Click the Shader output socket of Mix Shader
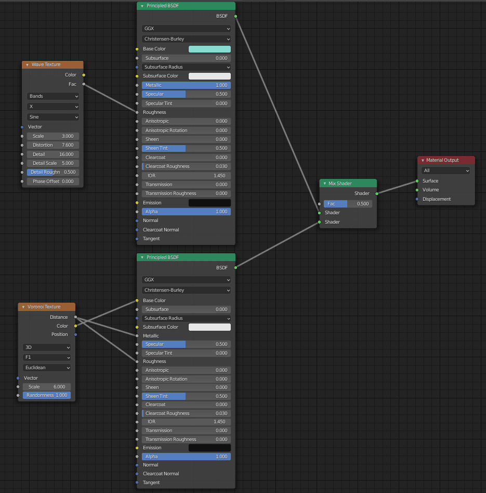486x493 pixels. click(378, 193)
